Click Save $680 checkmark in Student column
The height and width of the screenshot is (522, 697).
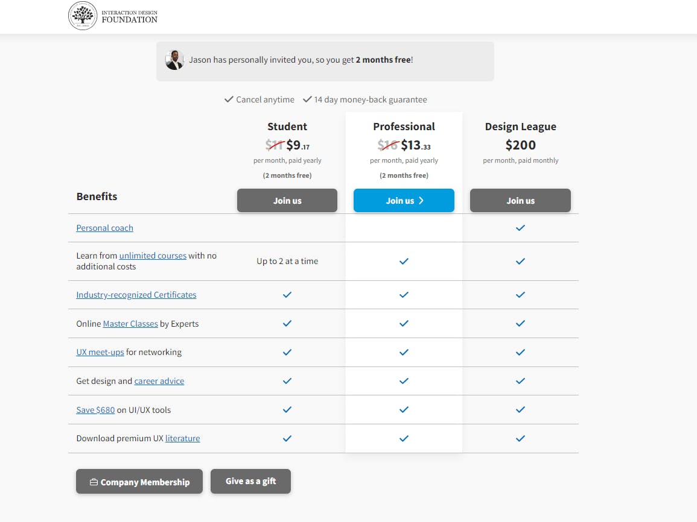287,409
